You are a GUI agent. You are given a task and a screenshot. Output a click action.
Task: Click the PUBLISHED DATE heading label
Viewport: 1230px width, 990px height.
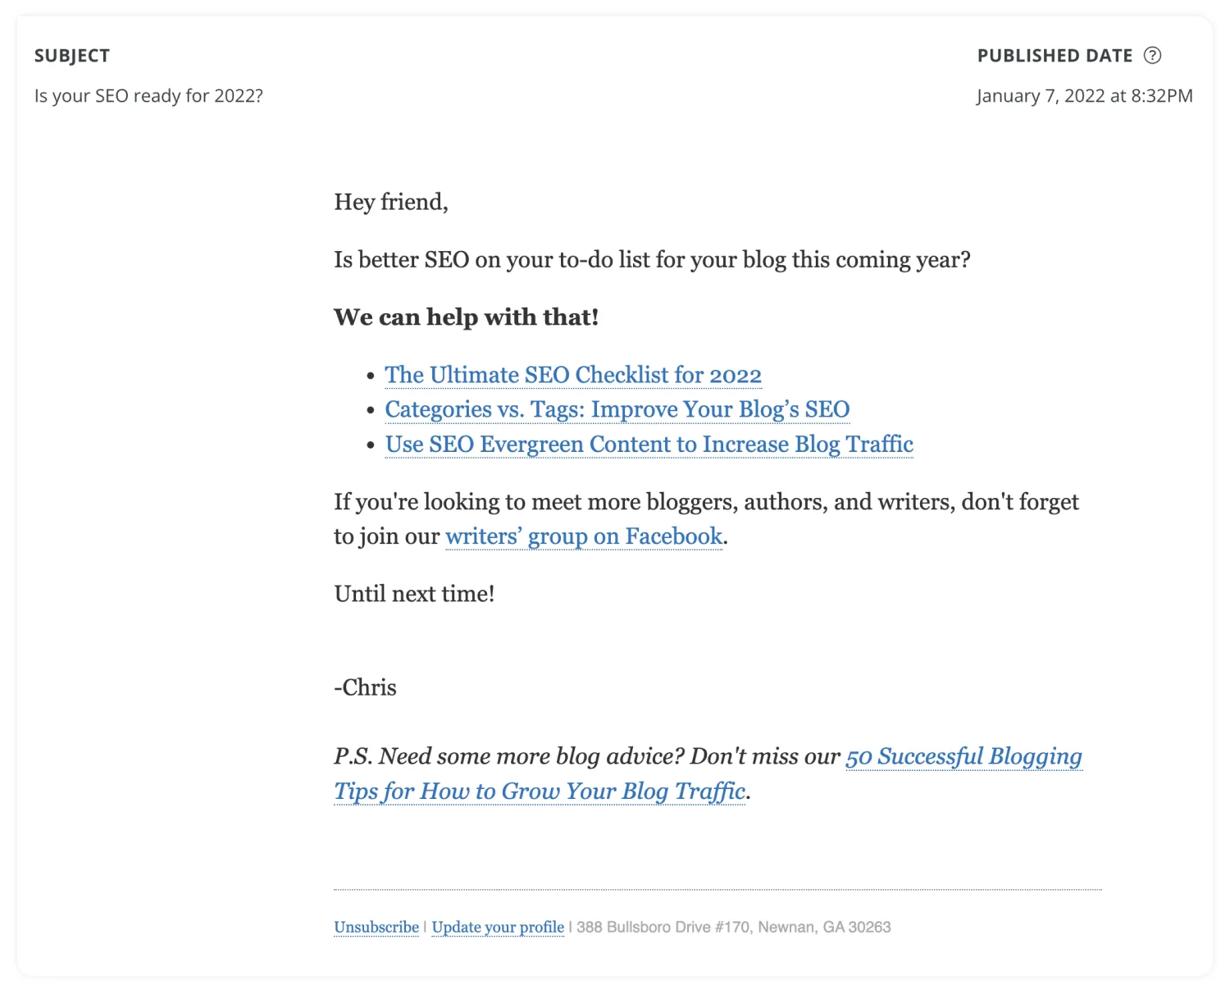[x=1055, y=56]
